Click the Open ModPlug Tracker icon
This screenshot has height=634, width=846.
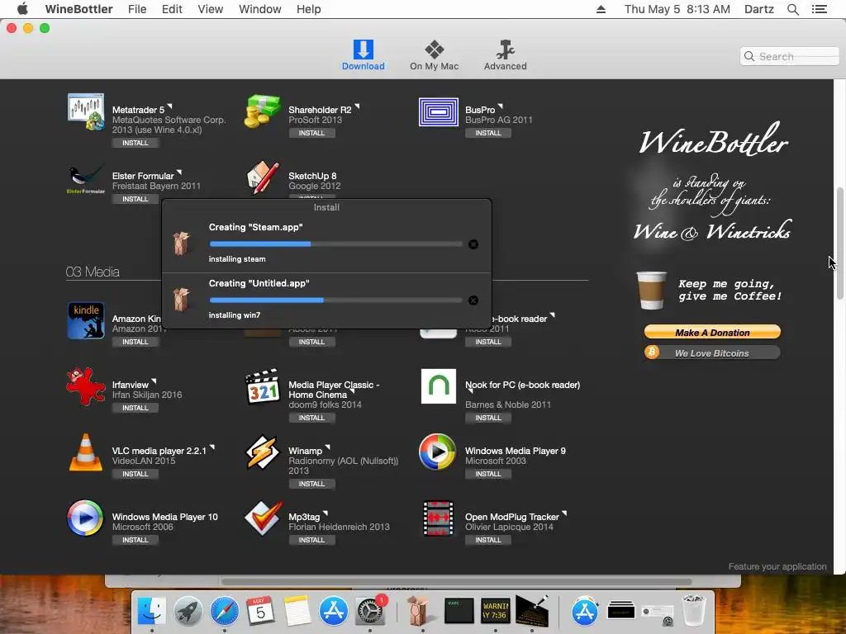click(438, 518)
